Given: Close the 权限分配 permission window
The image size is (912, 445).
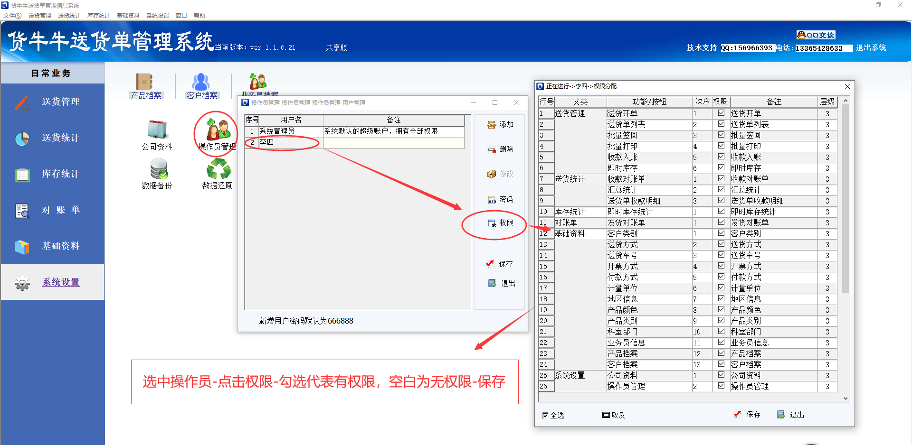Looking at the screenshot, I should (847, 86).
